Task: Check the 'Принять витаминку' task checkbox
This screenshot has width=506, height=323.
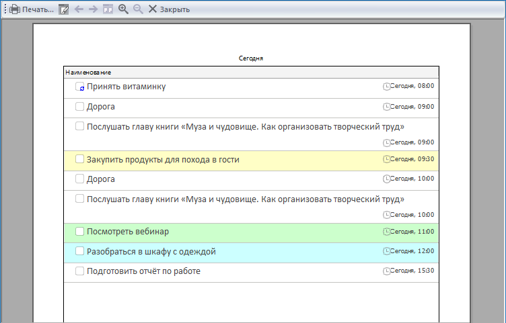Action: tap(79, 87)
